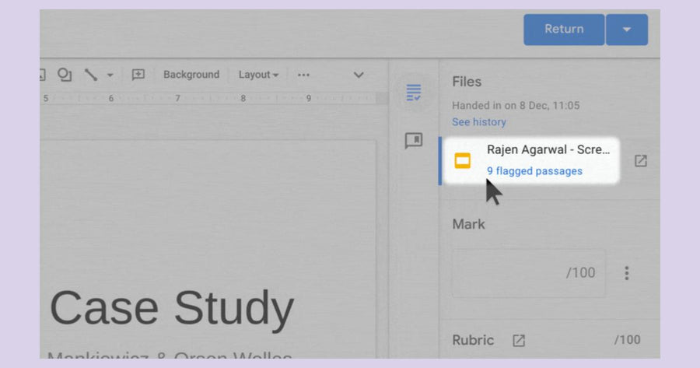Open the comment bank icon

point(414,141)
